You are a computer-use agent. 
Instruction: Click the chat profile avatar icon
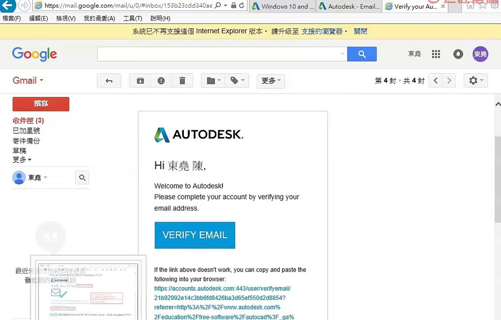pyautogui.click(x=19, y=177)
